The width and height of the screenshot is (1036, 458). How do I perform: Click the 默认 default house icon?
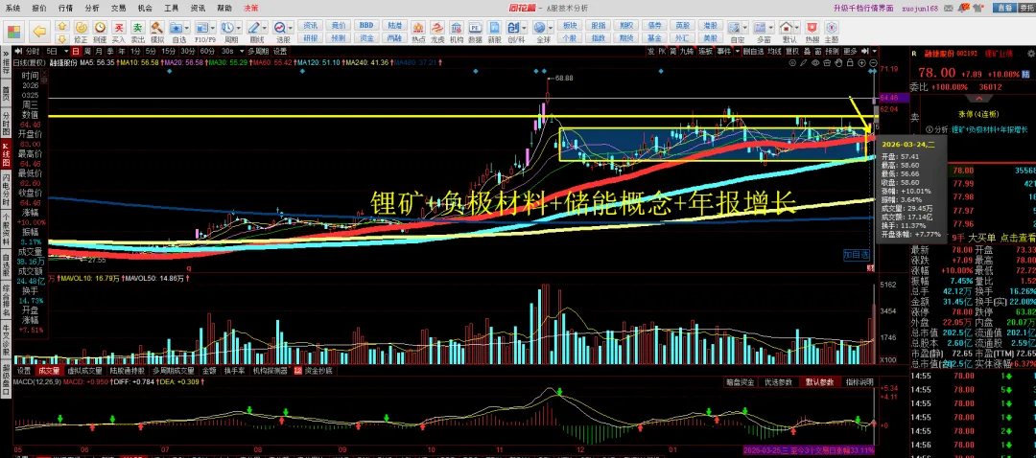(x=786, y=28)
